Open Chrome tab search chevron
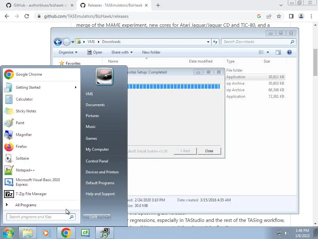Viewport: 318px width, 239px height. (x=281, y=5)
